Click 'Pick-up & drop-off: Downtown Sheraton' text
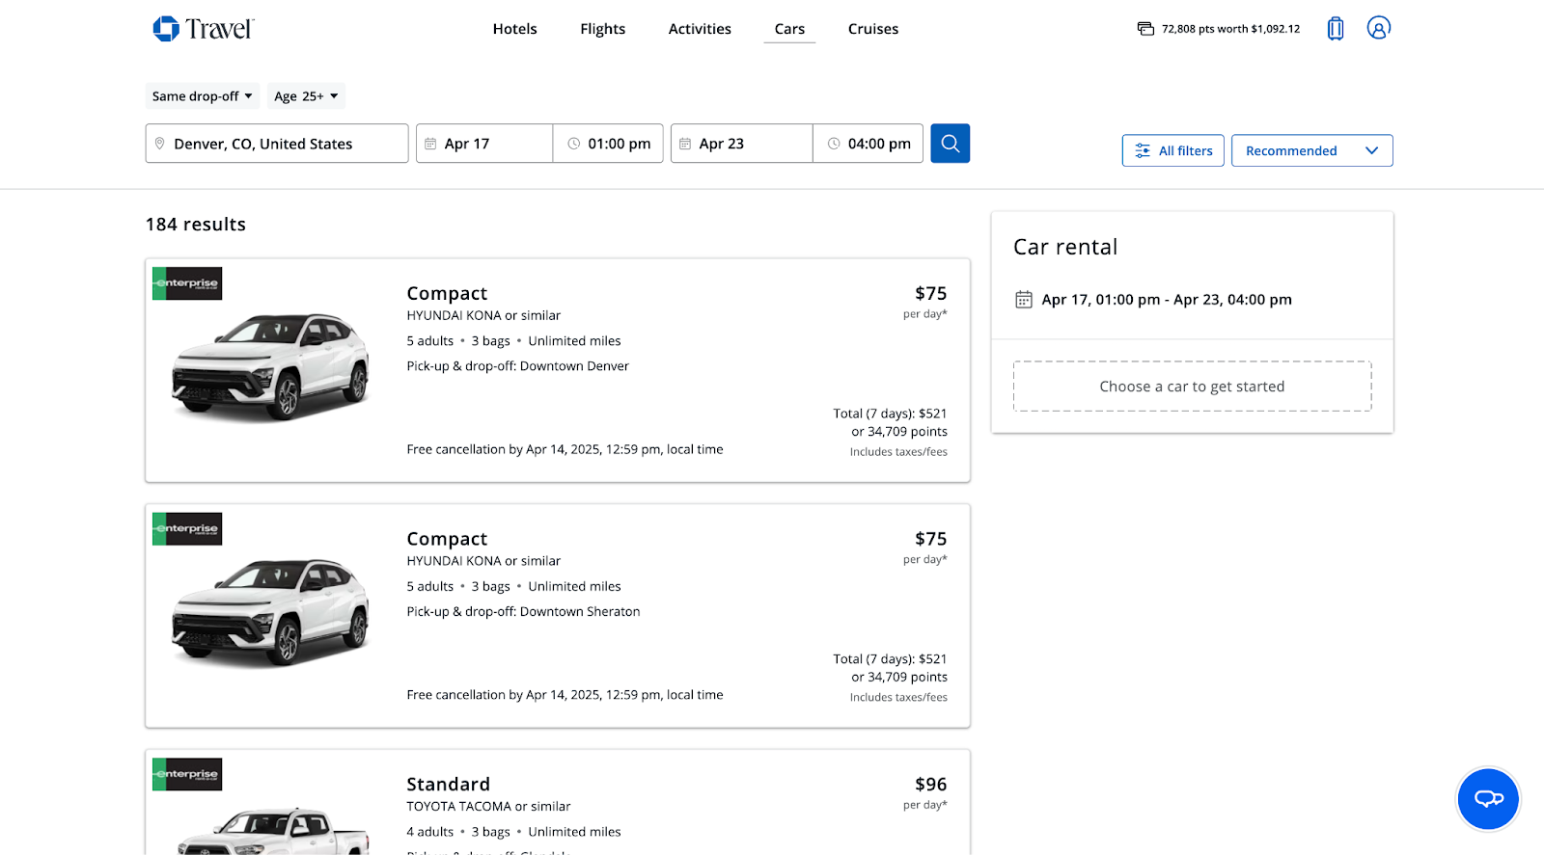The width and height of the screenshot is (1544, 855). 523,612
